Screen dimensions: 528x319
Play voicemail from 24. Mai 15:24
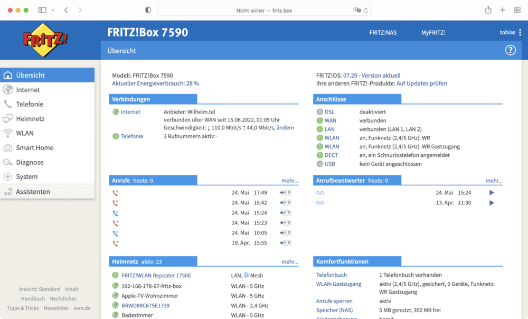(x=492, y=193)
